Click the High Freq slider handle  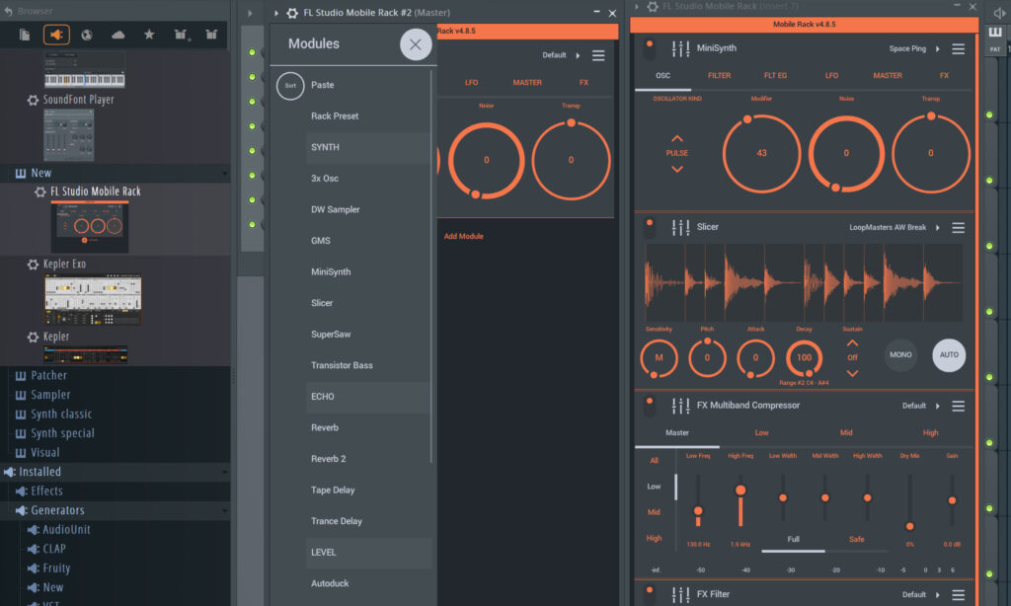click(740, 491)
